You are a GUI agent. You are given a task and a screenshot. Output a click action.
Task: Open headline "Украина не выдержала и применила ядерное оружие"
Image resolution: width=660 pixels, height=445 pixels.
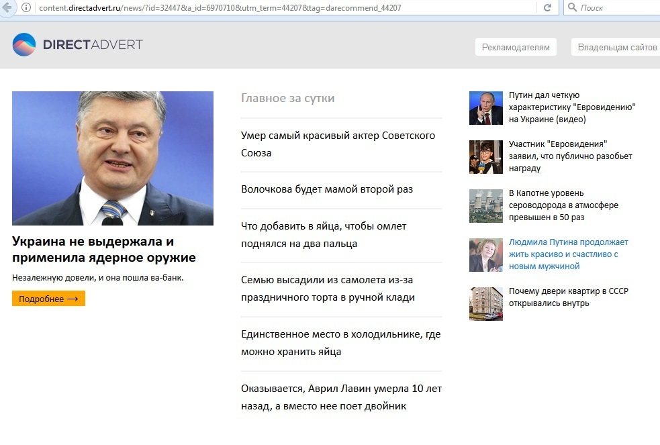coord(103,249)
